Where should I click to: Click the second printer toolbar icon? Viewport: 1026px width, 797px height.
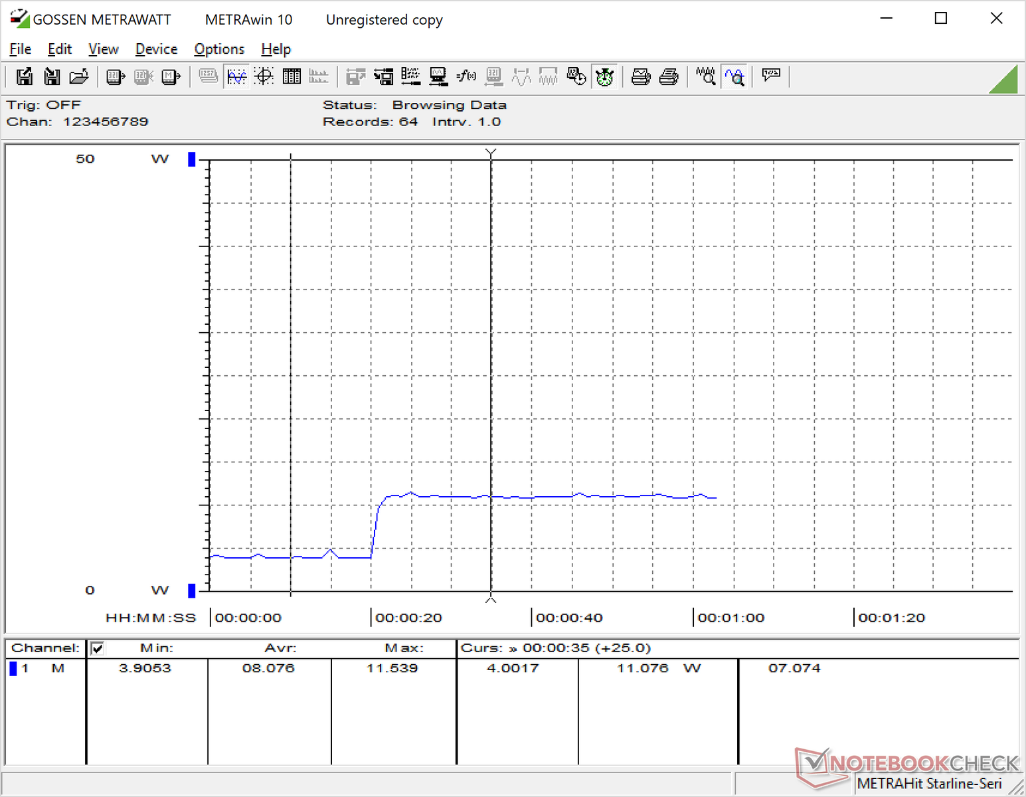click(669, 77)
